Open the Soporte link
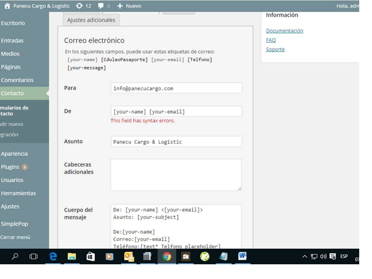 (x=275, y=49)
